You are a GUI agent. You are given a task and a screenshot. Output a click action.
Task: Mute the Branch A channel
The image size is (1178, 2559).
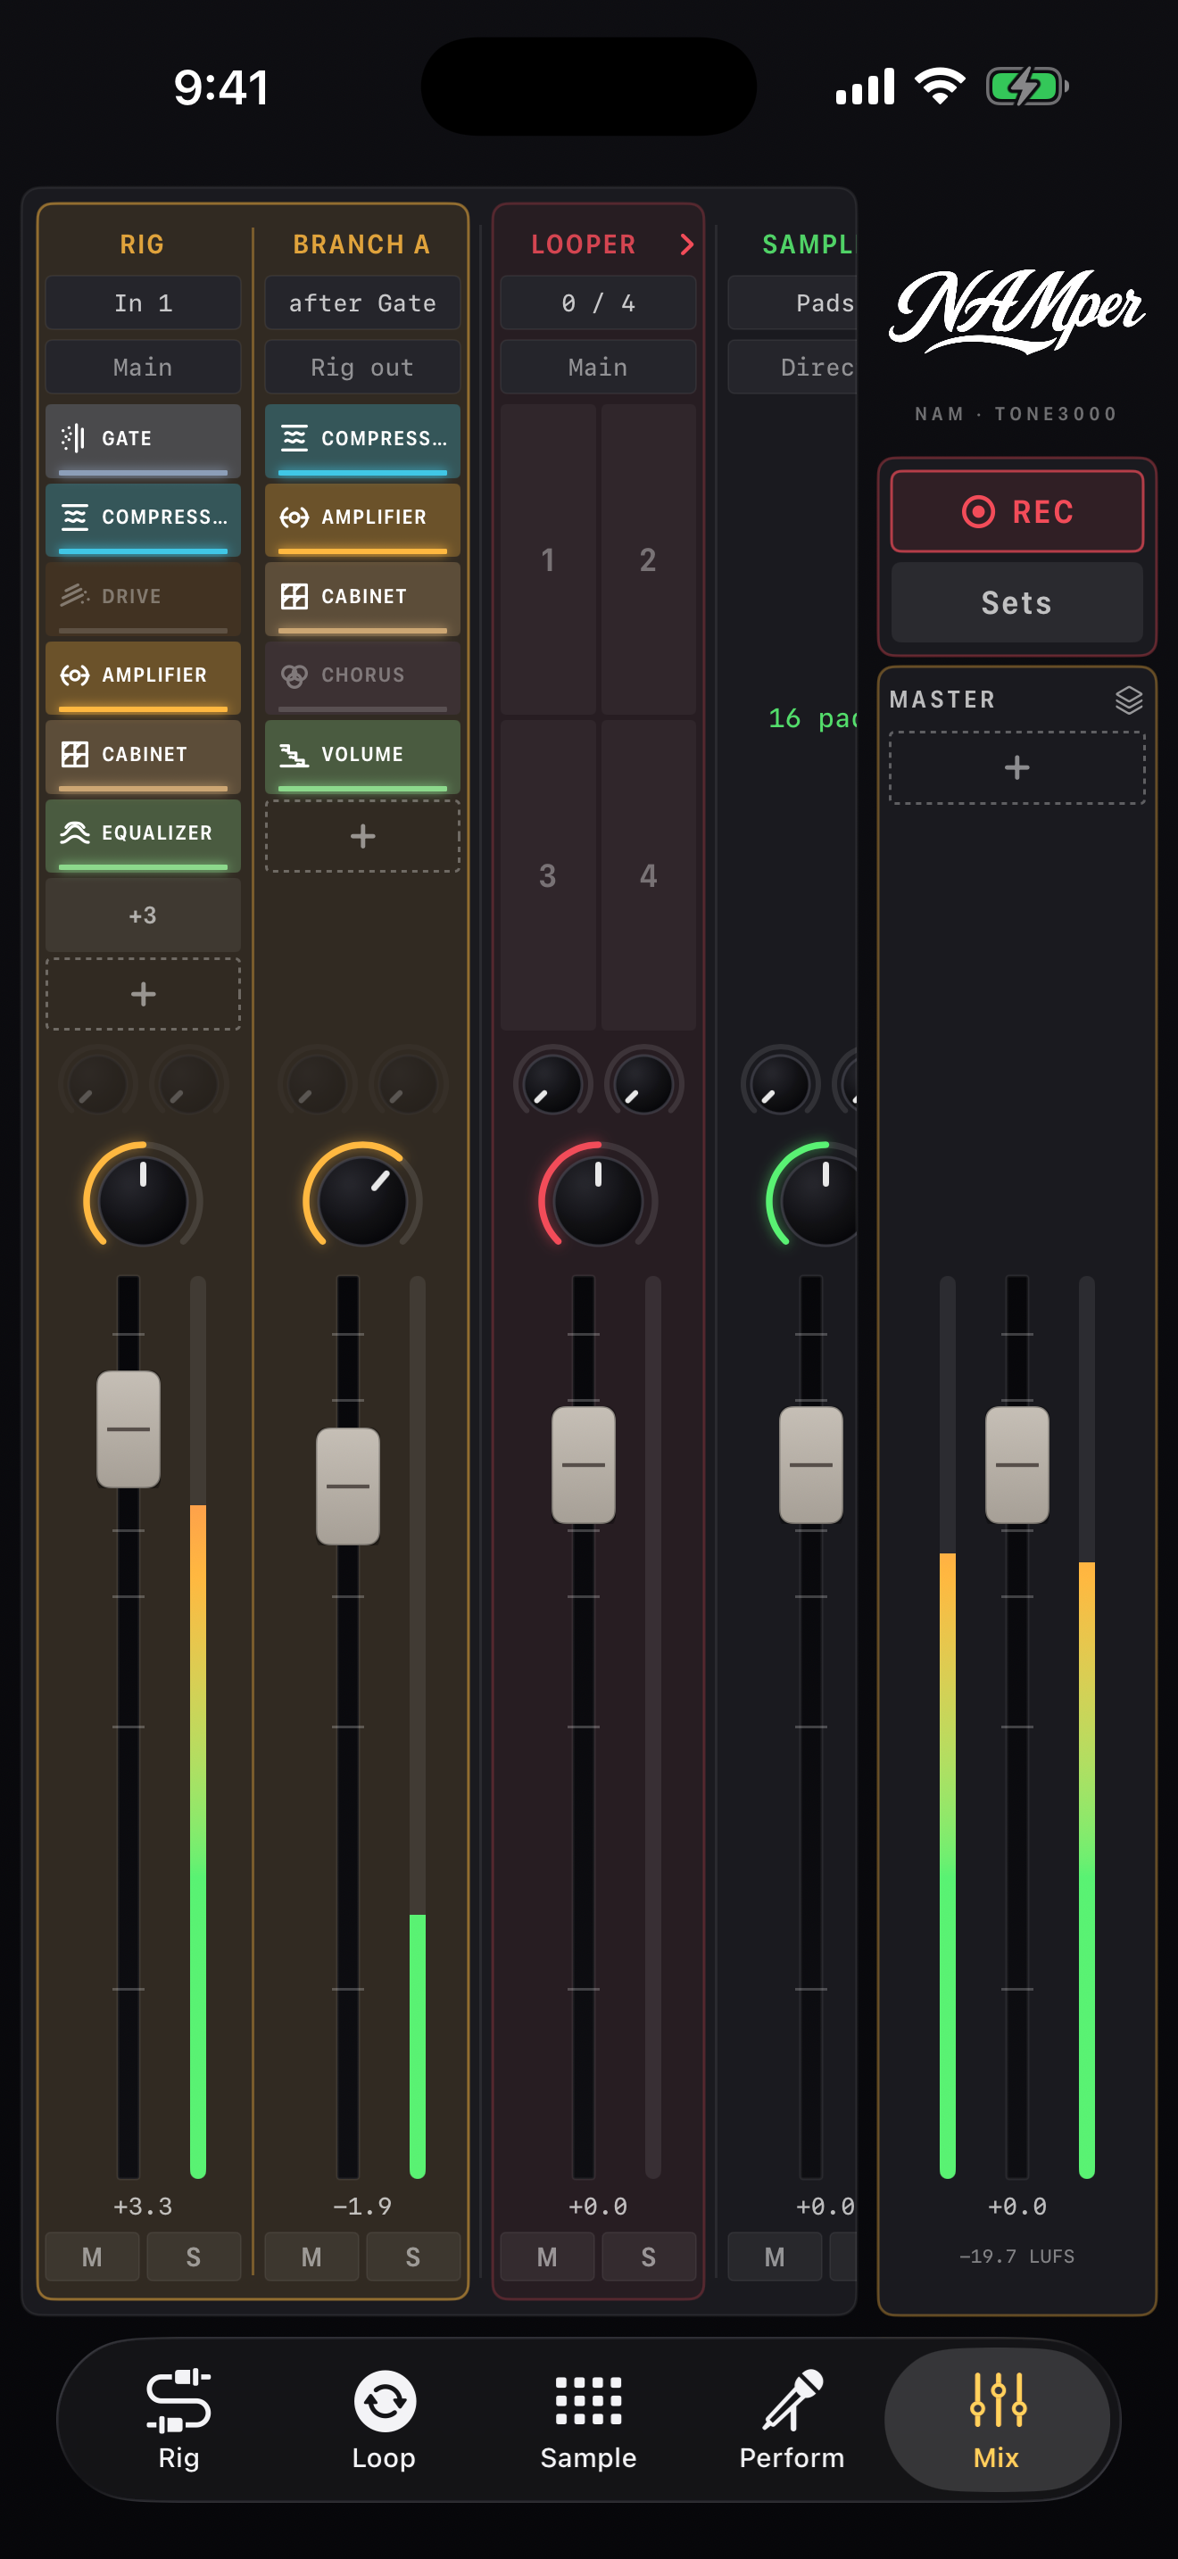311,2257
